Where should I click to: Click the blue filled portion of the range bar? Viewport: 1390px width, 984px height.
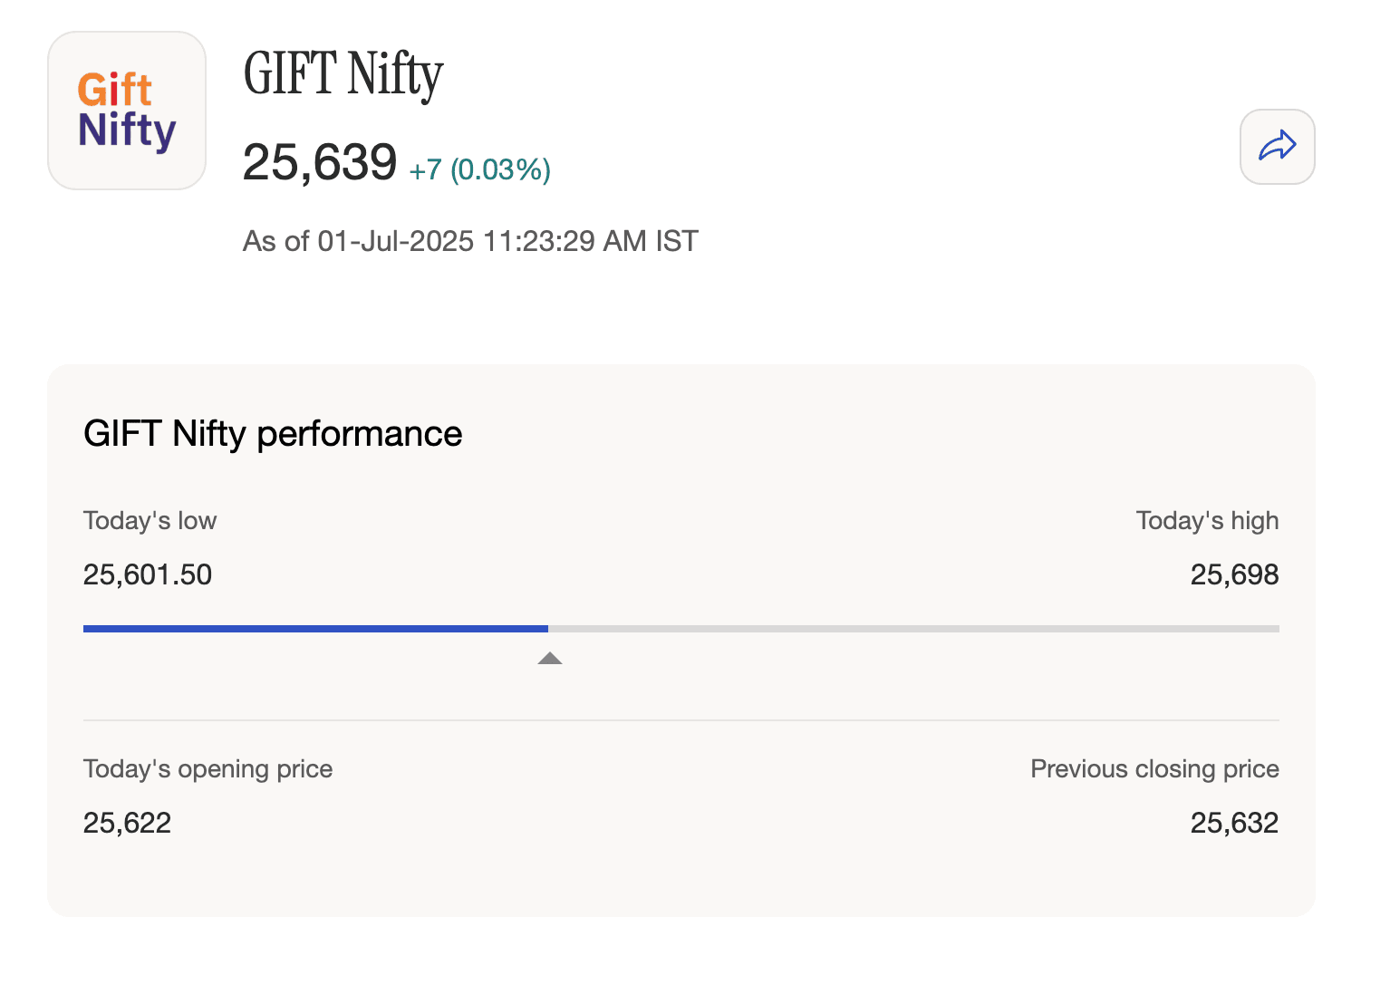(x=313, y=628)
